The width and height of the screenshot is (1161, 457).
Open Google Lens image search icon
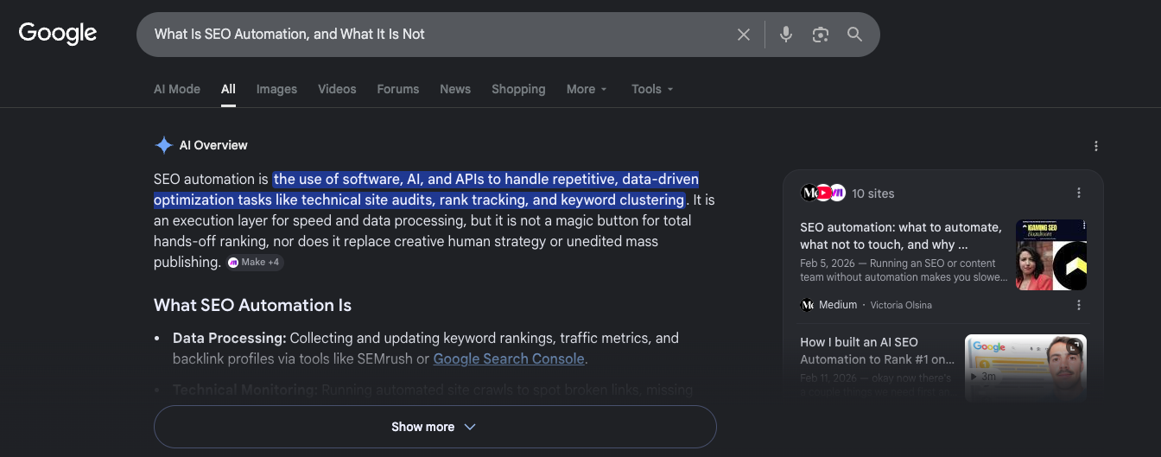(x=821, y=35)
